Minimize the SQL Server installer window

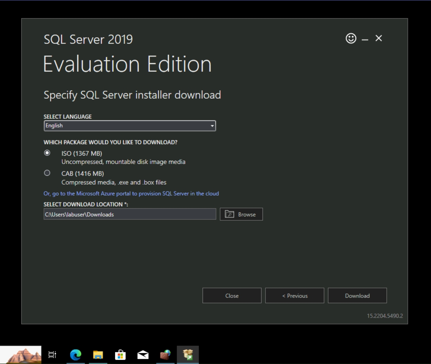click(365, 39)
